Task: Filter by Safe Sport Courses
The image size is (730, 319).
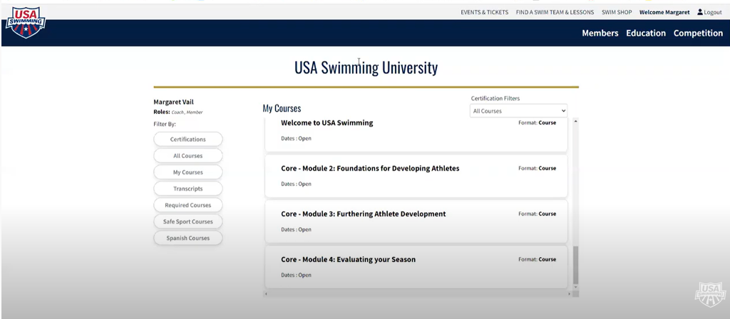Action: click(188, 221)
